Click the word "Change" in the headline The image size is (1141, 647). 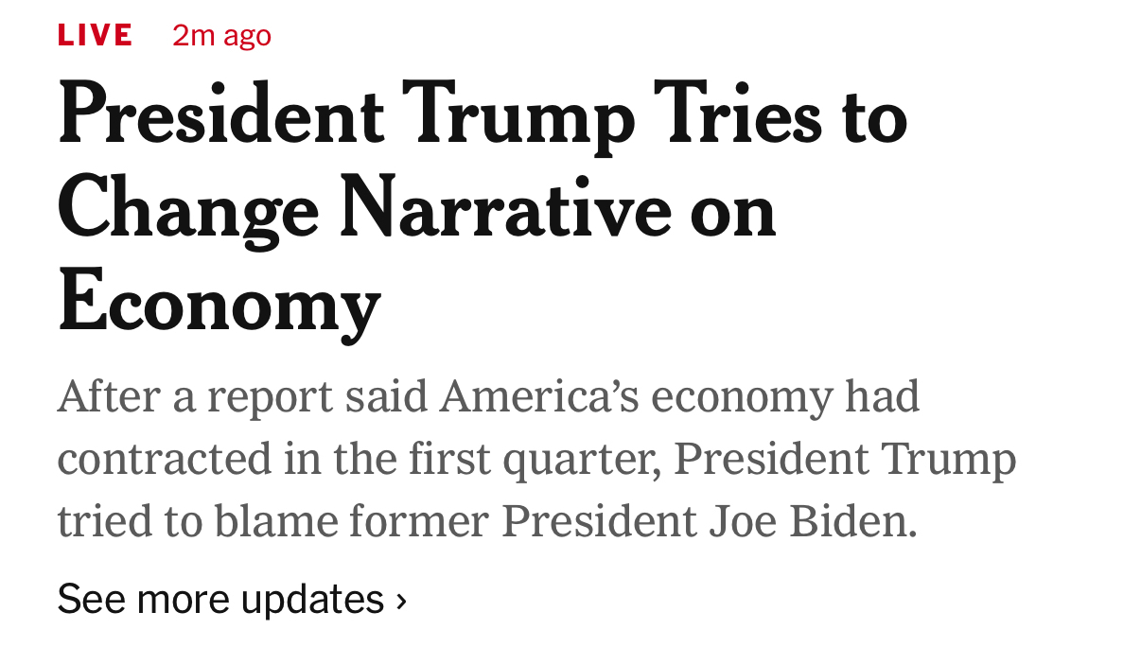point(188,210)
